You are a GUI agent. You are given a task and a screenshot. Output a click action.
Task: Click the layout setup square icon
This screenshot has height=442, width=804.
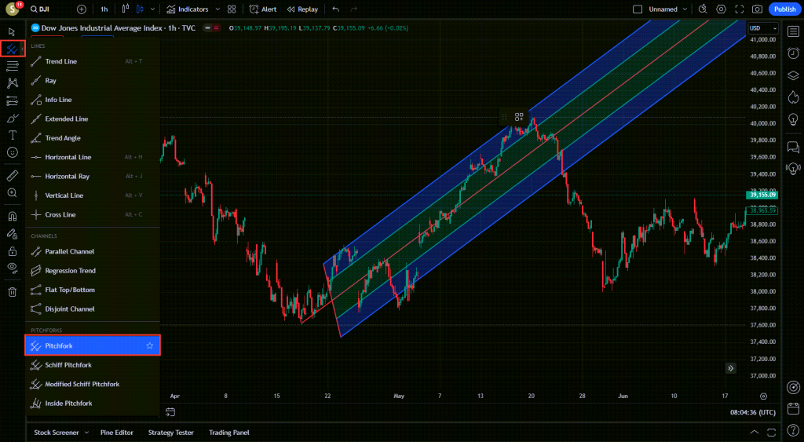(638, 9)
